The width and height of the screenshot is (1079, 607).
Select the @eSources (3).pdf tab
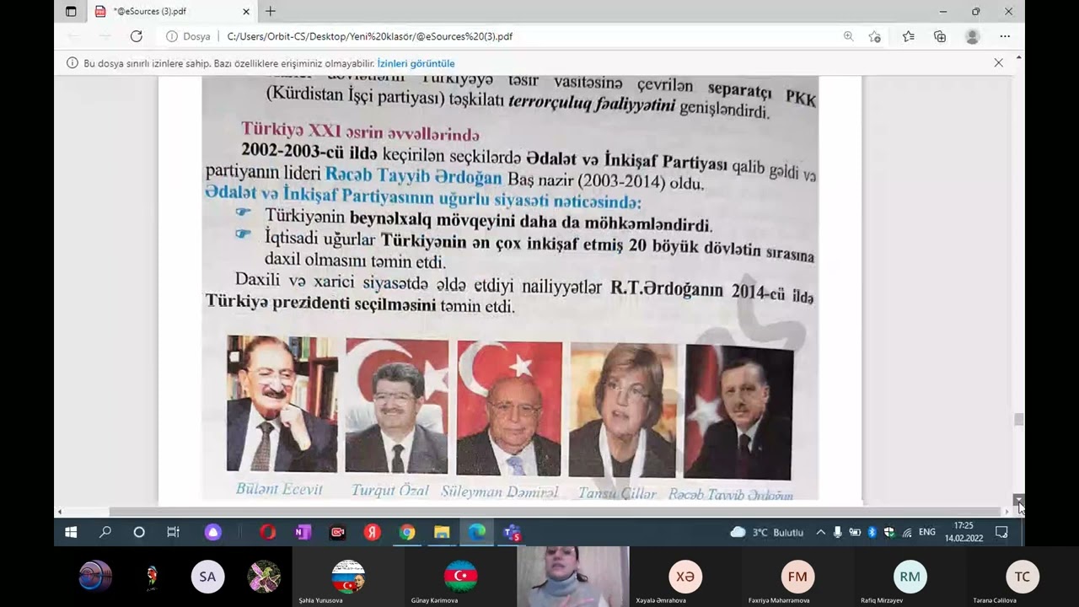pyautogui.click(x=173, y=12)
